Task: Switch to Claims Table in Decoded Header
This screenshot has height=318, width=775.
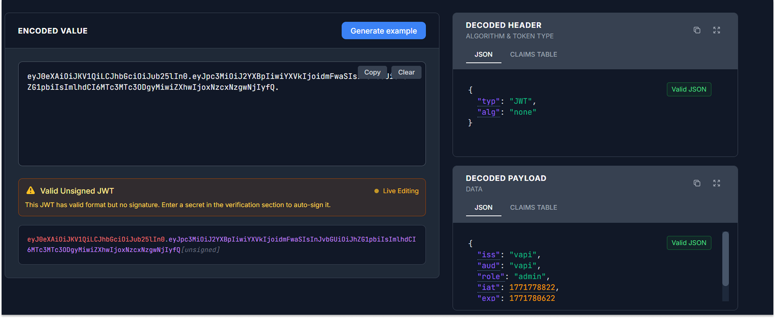Action: pos(533,55)
